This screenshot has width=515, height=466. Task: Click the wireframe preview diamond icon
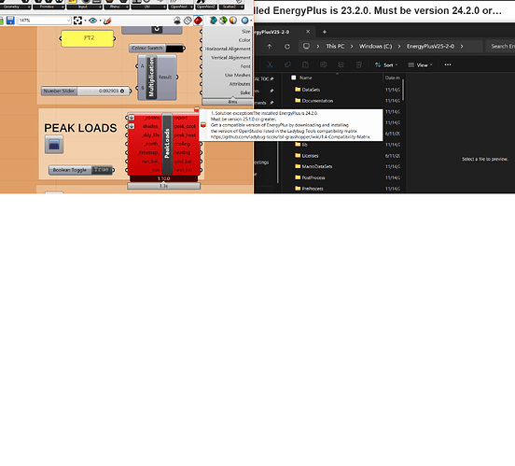188,21
